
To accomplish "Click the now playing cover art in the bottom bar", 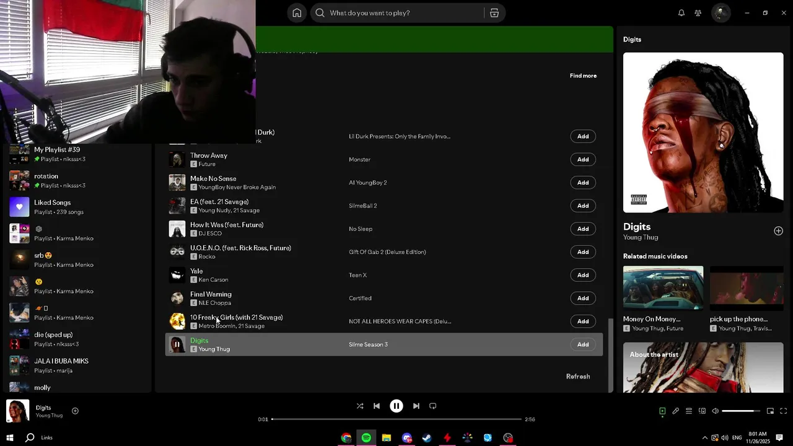I will click(17, 411).
